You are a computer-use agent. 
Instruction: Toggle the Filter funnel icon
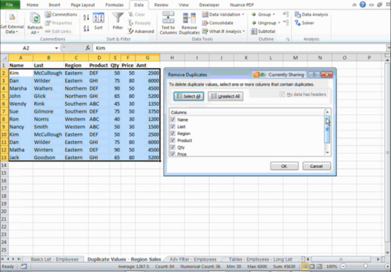click(x=118, y=18)
